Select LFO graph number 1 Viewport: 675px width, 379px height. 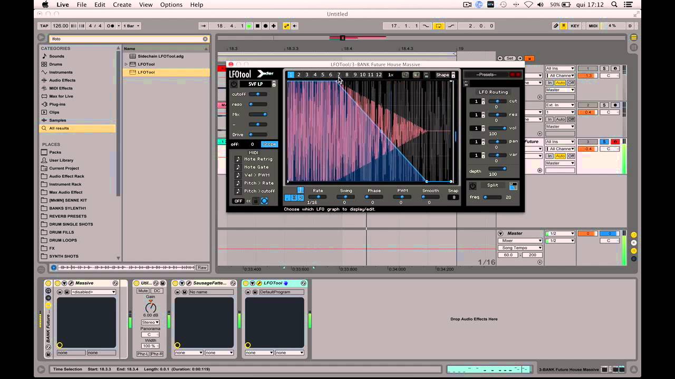coord(291,75)
